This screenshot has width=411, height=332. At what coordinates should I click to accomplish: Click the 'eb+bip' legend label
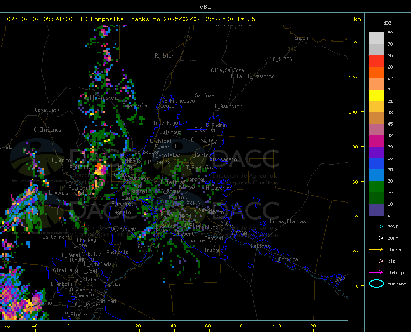(395, 273)
